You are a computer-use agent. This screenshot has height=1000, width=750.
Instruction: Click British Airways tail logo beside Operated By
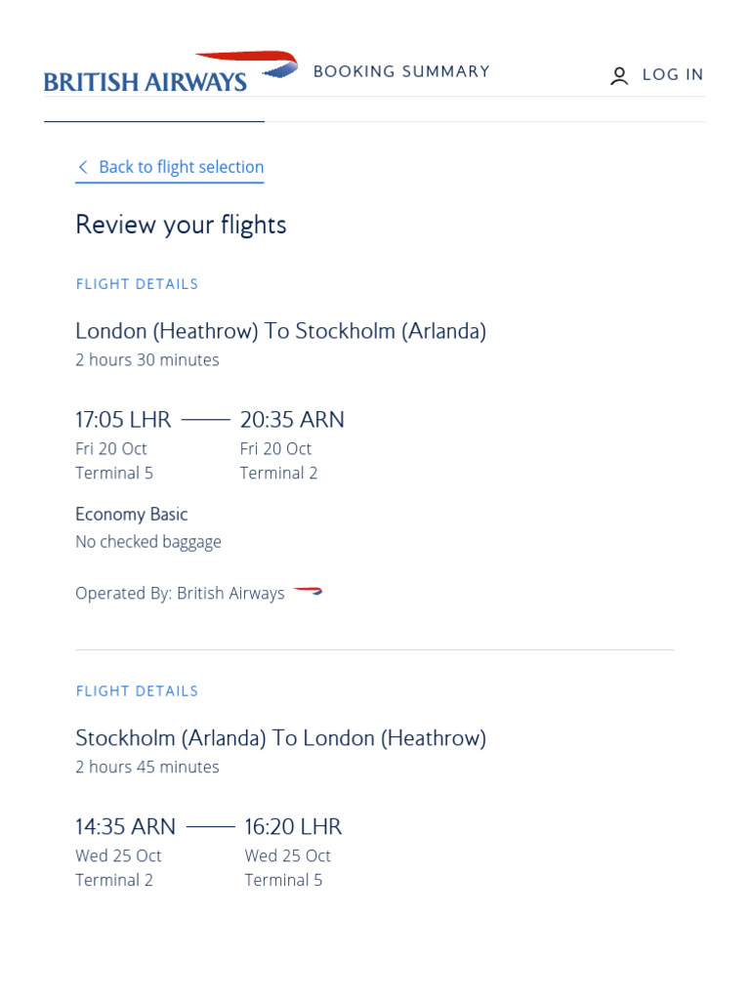coord(308,592)
